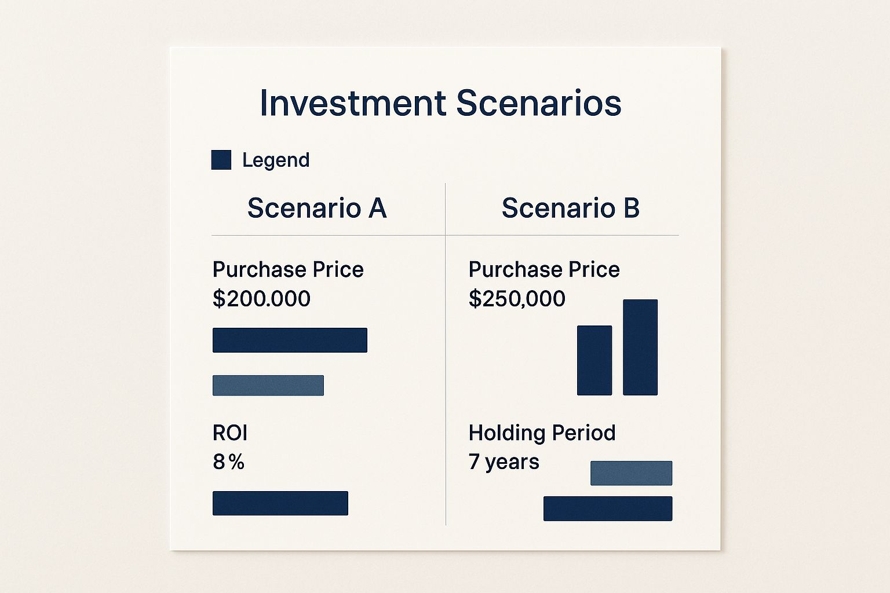Viewport: 890px width, 593px height.
Task: Click the bottom dark bar in Scenario B
Action: [608, 508]
